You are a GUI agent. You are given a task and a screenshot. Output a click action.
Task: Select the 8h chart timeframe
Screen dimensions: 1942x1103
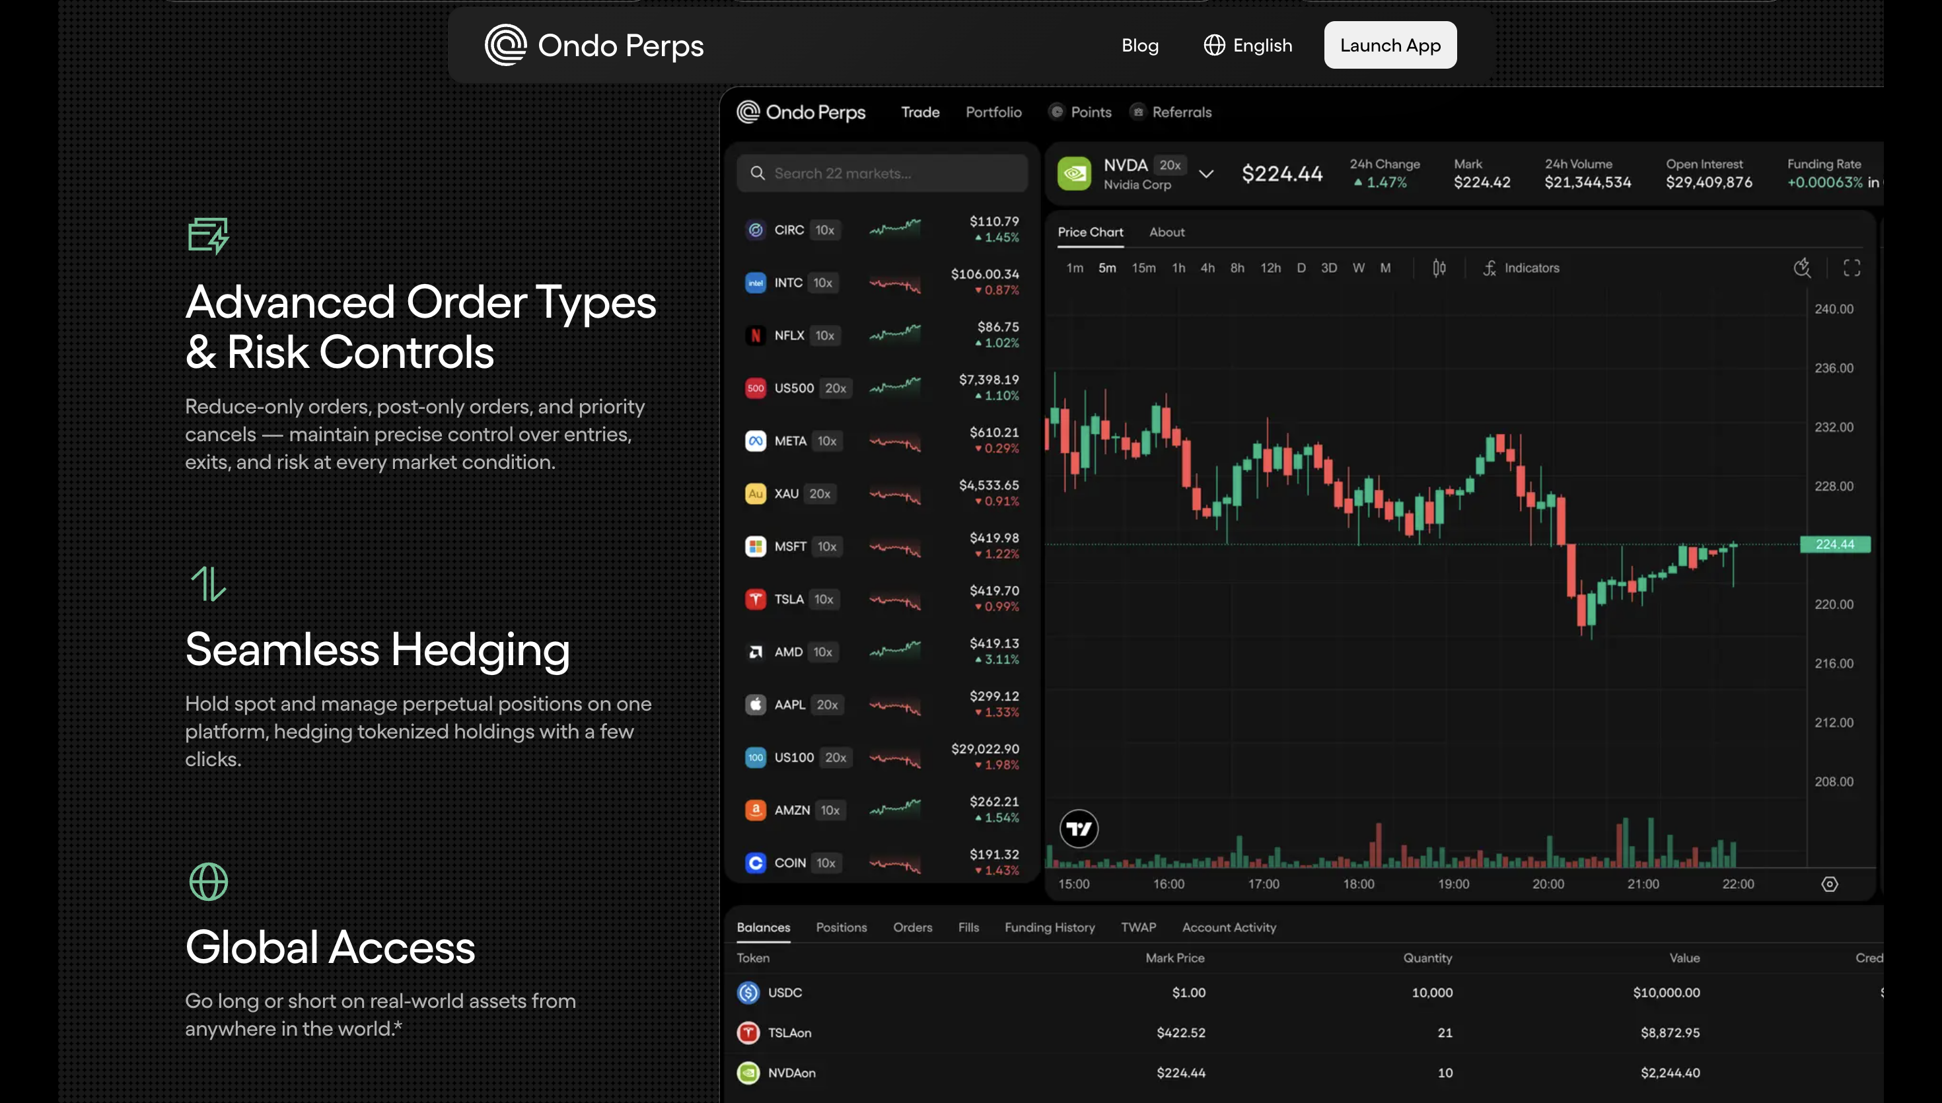click(1237, 268)
